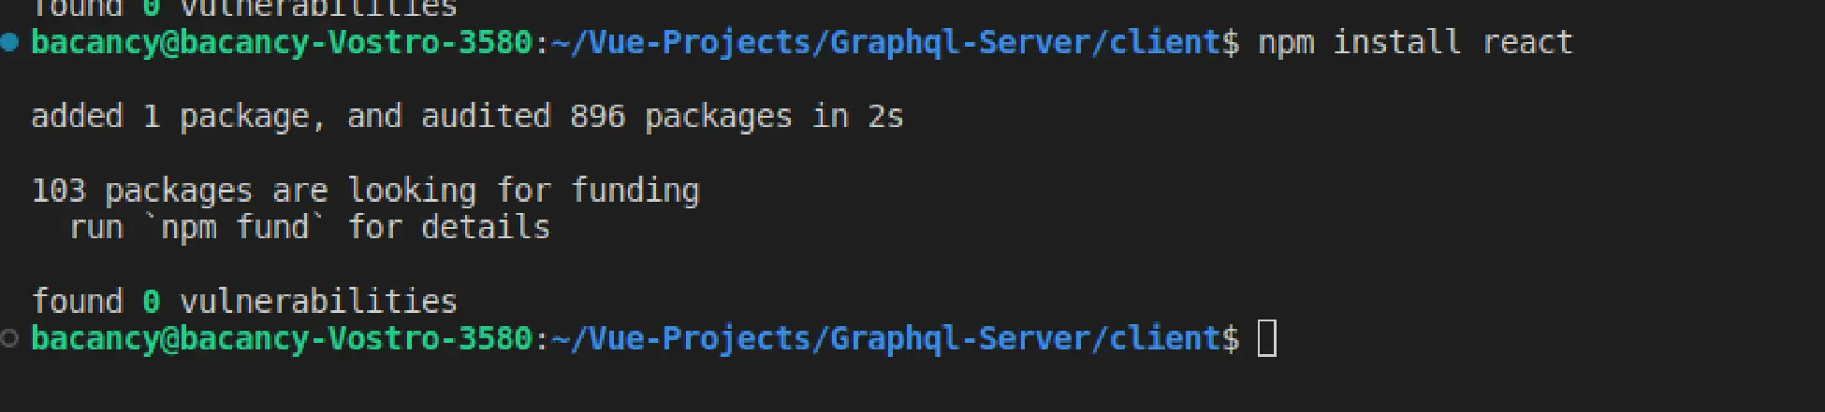Image resolution: width=1825 pixels, height=412 pixels.
Task: Click the dollar sign of the bottom prompt
Action: pyautogui.click(x=1231, y=338)
